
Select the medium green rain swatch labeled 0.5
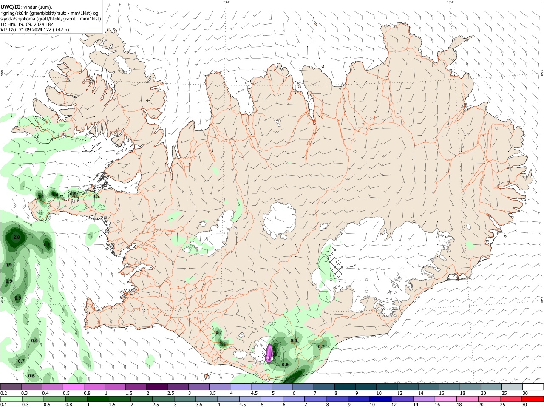tap(55, 399)
